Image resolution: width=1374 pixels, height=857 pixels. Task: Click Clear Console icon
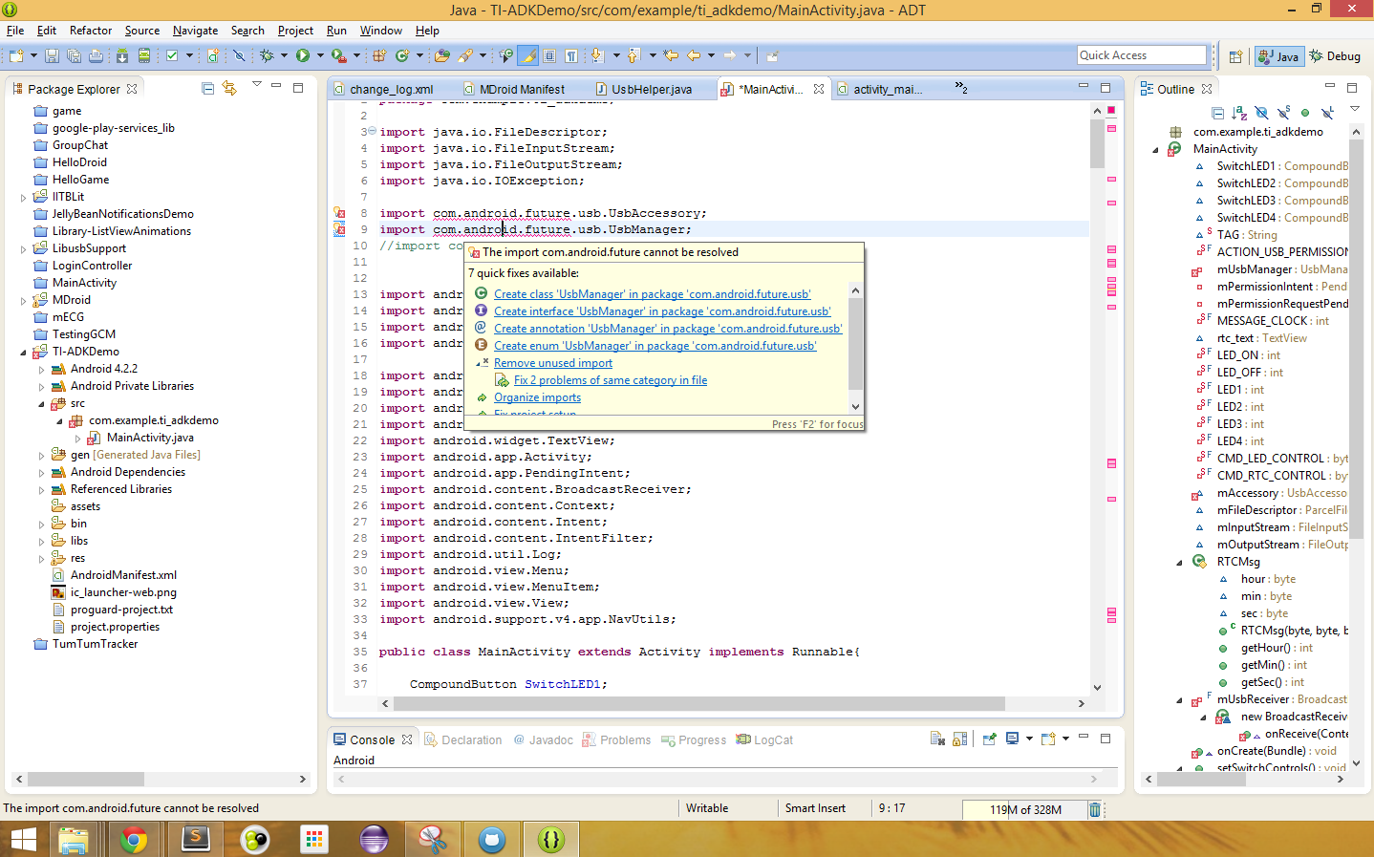point(937,739)
